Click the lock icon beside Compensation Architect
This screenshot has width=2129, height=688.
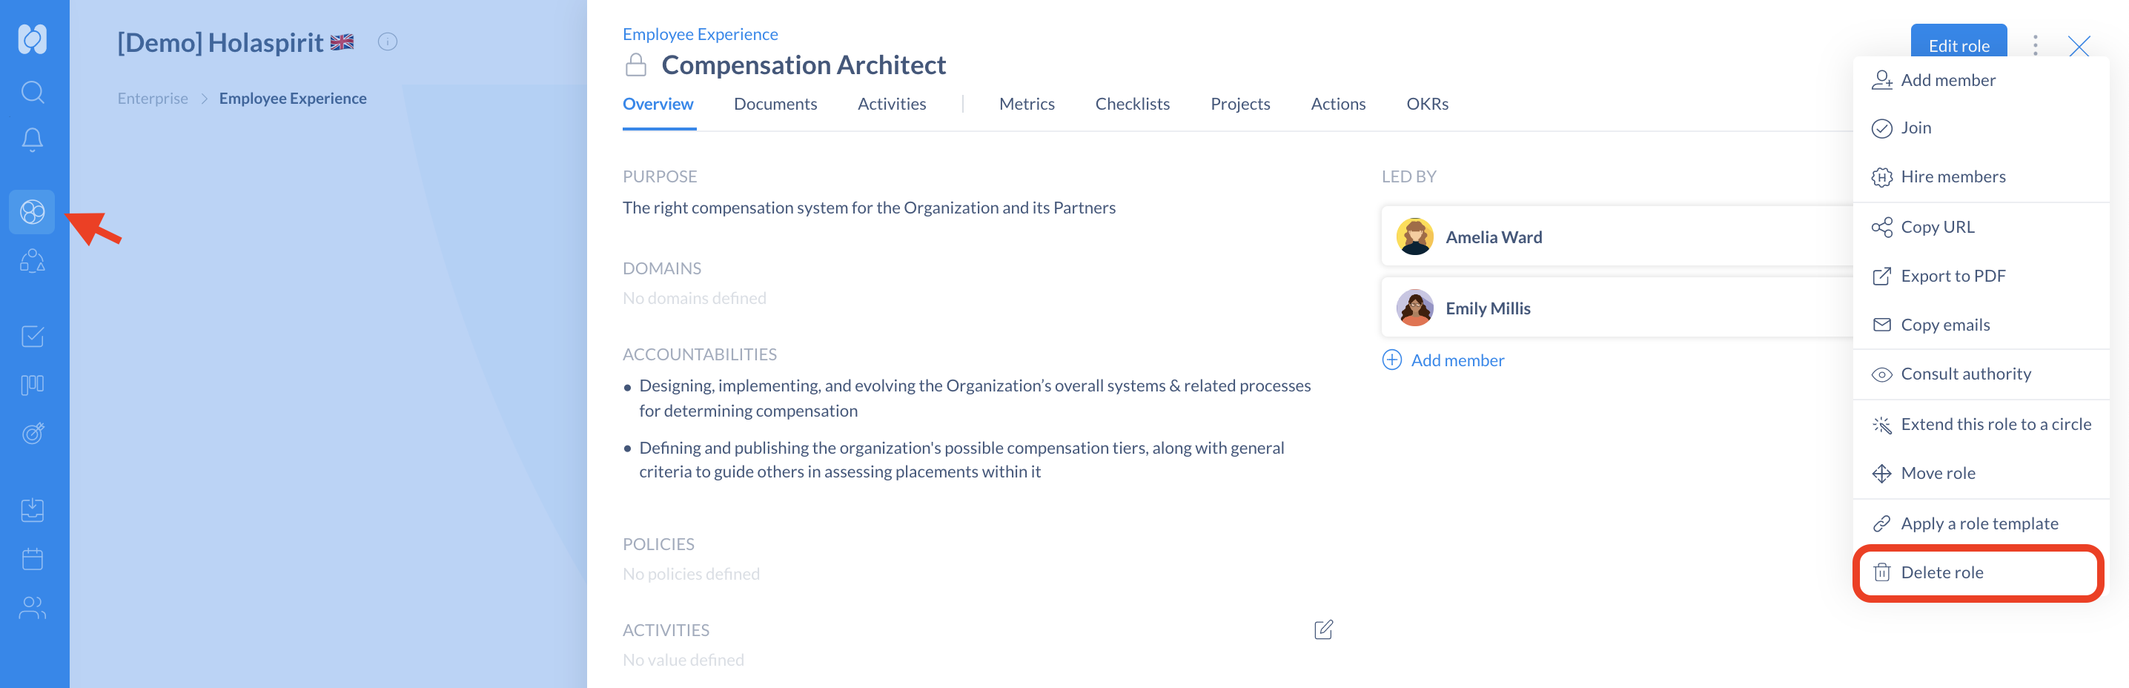tap(635, 64)
